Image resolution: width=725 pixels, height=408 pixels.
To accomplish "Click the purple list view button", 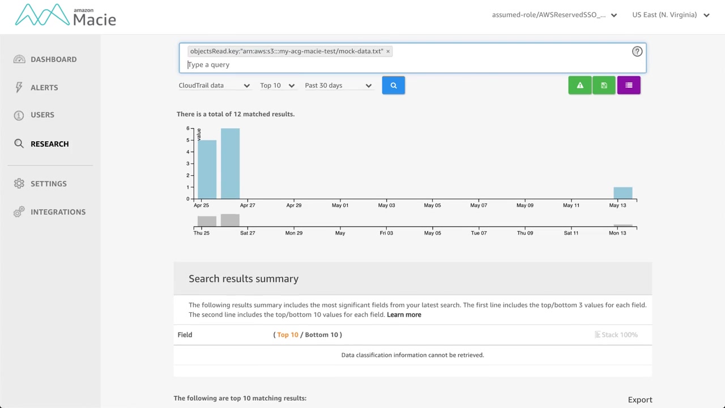I will [629, 86].
